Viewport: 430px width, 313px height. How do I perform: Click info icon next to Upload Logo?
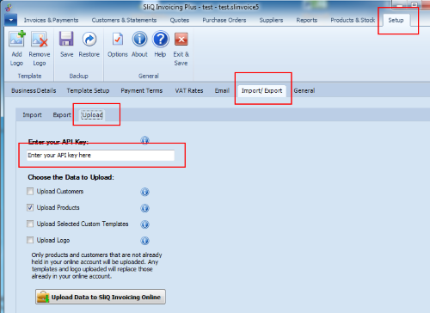[144, 241]
